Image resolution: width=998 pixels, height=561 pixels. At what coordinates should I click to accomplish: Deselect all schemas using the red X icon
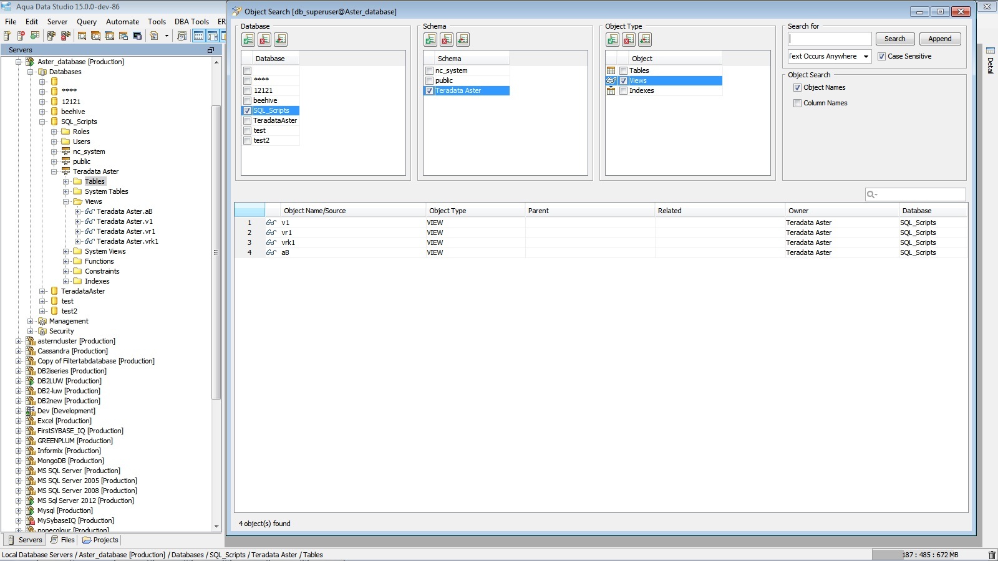pos(447,40)
